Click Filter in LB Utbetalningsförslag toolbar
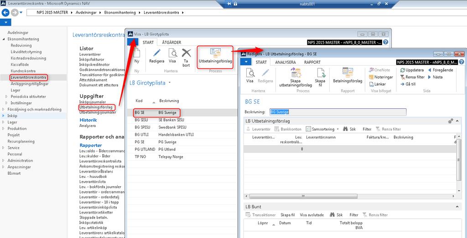Image resolution: width=467 pixels, height=238 pixels. pos(367,129)
